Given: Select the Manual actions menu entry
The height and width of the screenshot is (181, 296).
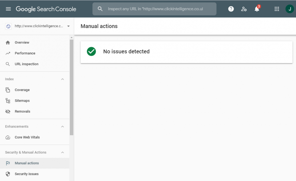Looking at the screenshot, I should coord(26,163).
